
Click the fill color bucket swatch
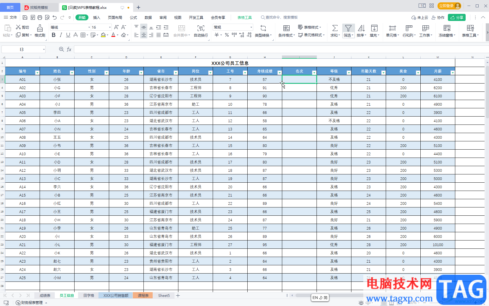pos(103,35)
